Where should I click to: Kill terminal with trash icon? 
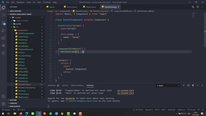click(x=193, y=85)
